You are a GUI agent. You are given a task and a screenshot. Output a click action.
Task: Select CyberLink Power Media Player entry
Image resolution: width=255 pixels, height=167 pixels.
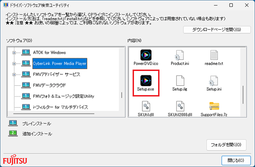tap(60, 64)
